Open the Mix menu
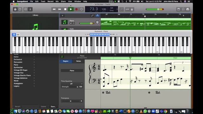Image resolution: width=203 pixels, height=114 pixels. coord(57,1)
